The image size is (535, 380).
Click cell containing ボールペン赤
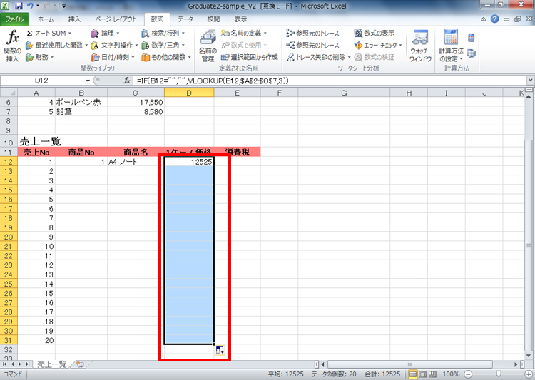point(81,102)
